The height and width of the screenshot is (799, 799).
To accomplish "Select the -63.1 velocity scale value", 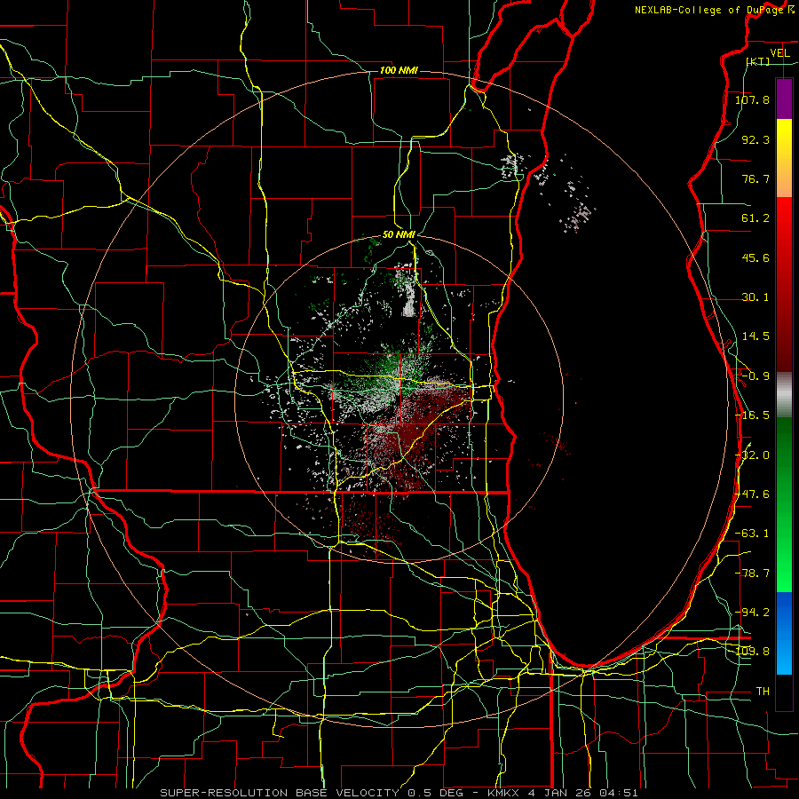I will 752,534.
